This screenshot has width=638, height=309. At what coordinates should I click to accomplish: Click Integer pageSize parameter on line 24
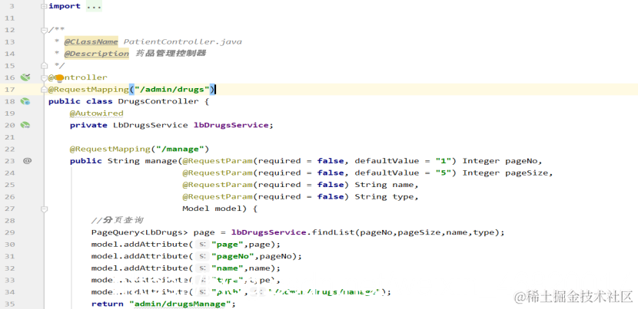click(x=505, y=173)
